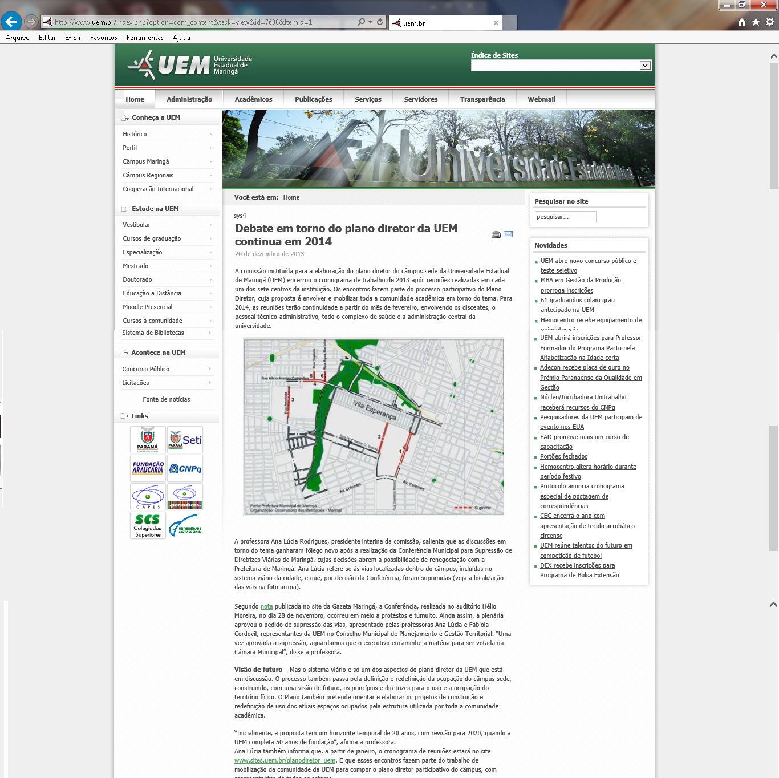Click the browser back arrow button
The image size is (779, 778).
click(x=11, y=22)
